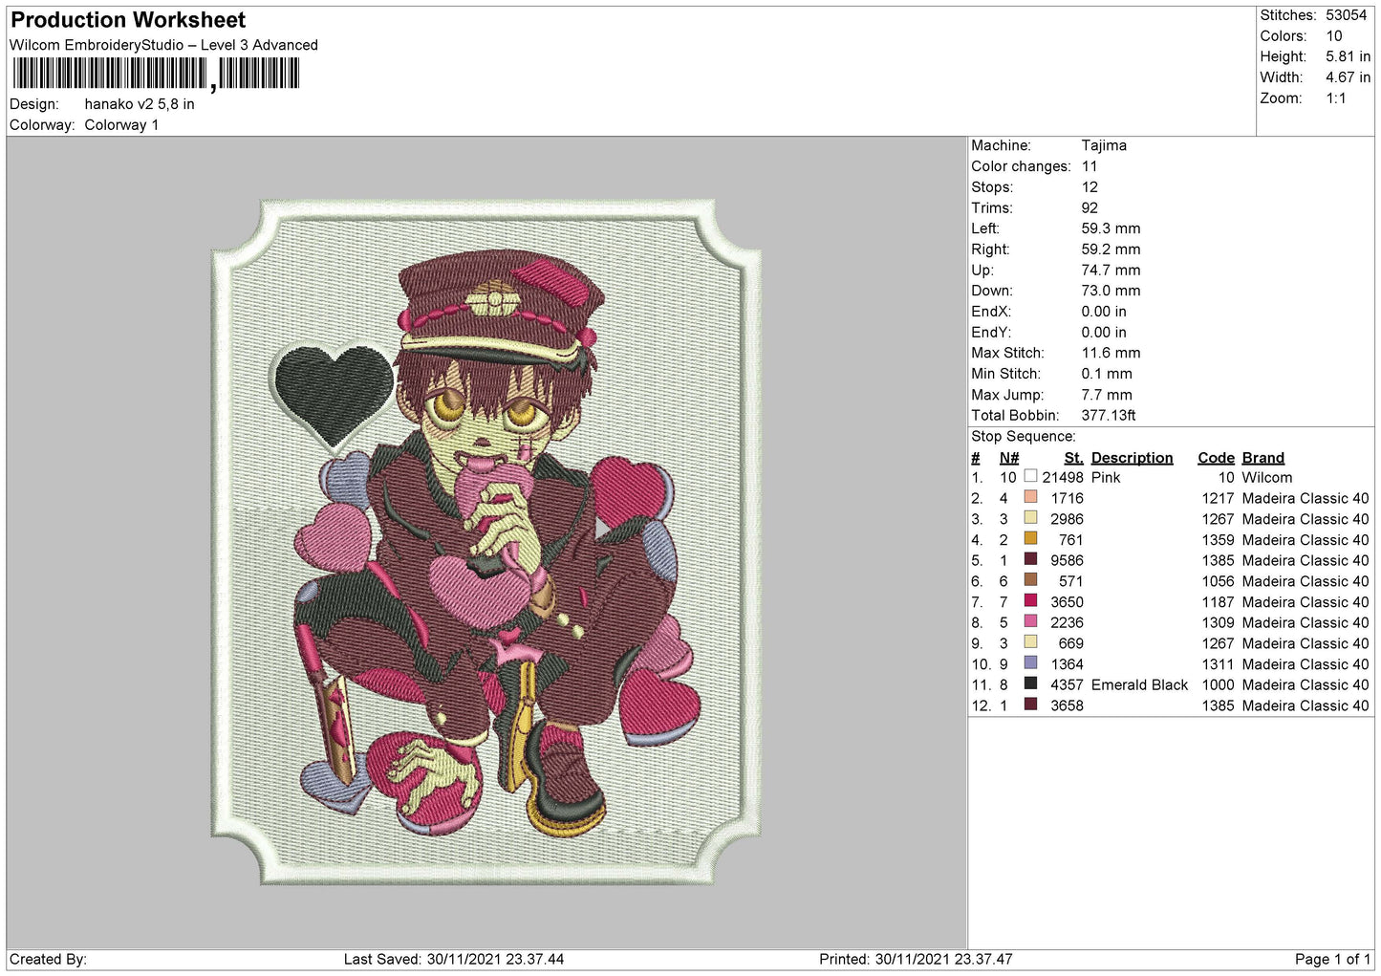Click the 'Code' column header

click(1216, 458)
